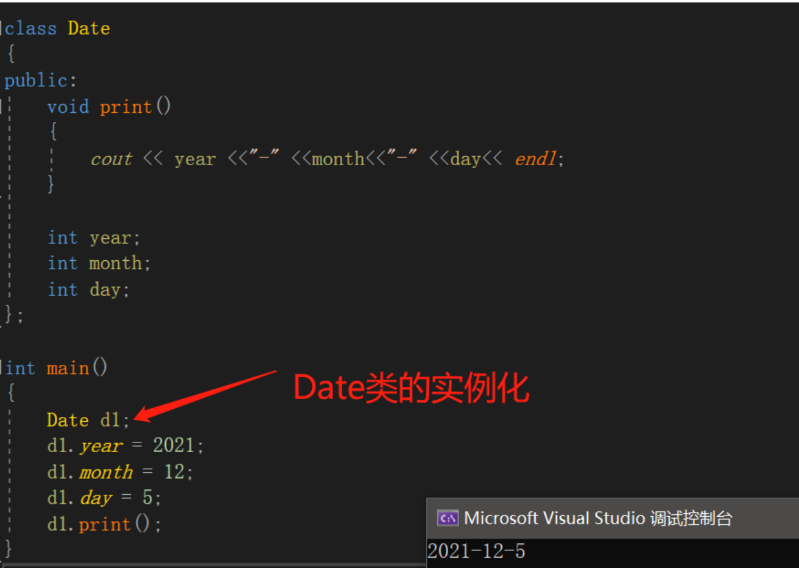Collapse the void print() function block
799x568 pixels.
tap(2, 107)
